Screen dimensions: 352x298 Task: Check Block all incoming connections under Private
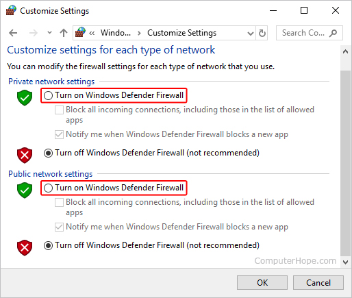(59, 110)
